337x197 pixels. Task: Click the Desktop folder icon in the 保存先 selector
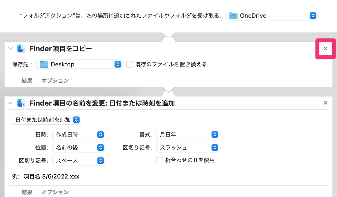[44, 64]
